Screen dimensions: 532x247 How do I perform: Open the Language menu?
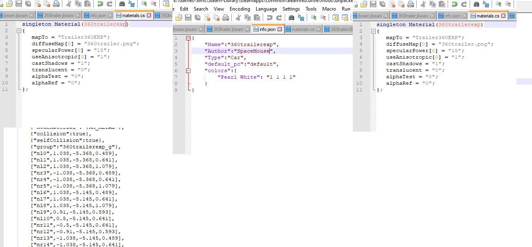click(x=266, y=9)
